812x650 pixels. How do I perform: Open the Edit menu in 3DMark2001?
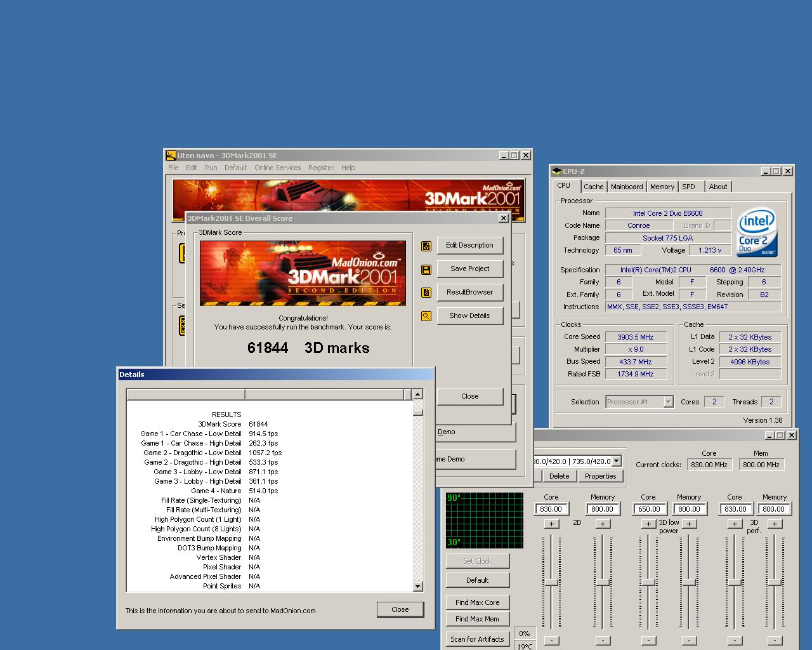tap(192, 168)
